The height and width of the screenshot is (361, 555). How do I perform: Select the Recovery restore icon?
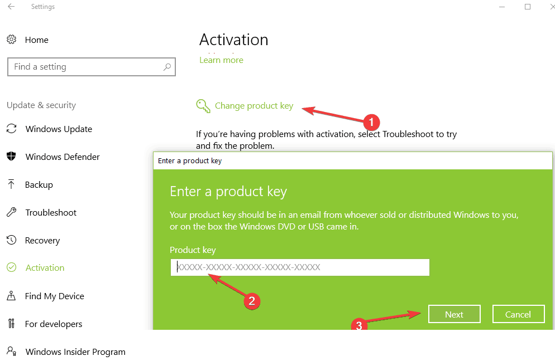12,240
